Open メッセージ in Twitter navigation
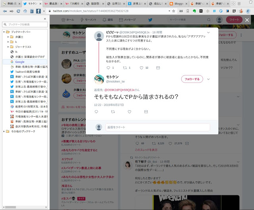This screenshot has height=210, width=254. 127,20
